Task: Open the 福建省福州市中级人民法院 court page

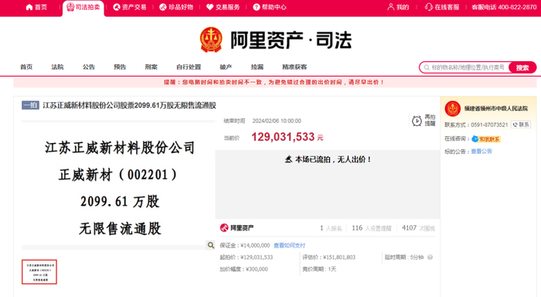Action: tap(496, 109)
